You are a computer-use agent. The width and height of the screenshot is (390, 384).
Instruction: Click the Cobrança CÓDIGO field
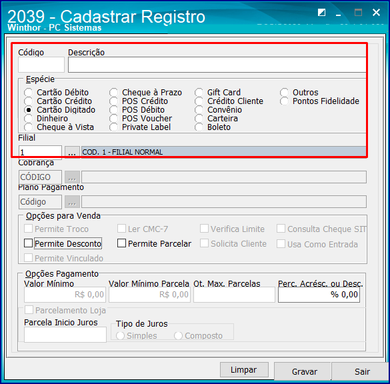[40, 177]
